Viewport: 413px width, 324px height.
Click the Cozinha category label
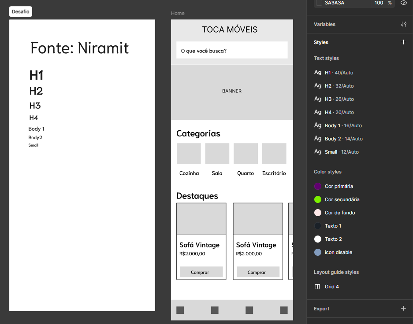pos(189,173)
